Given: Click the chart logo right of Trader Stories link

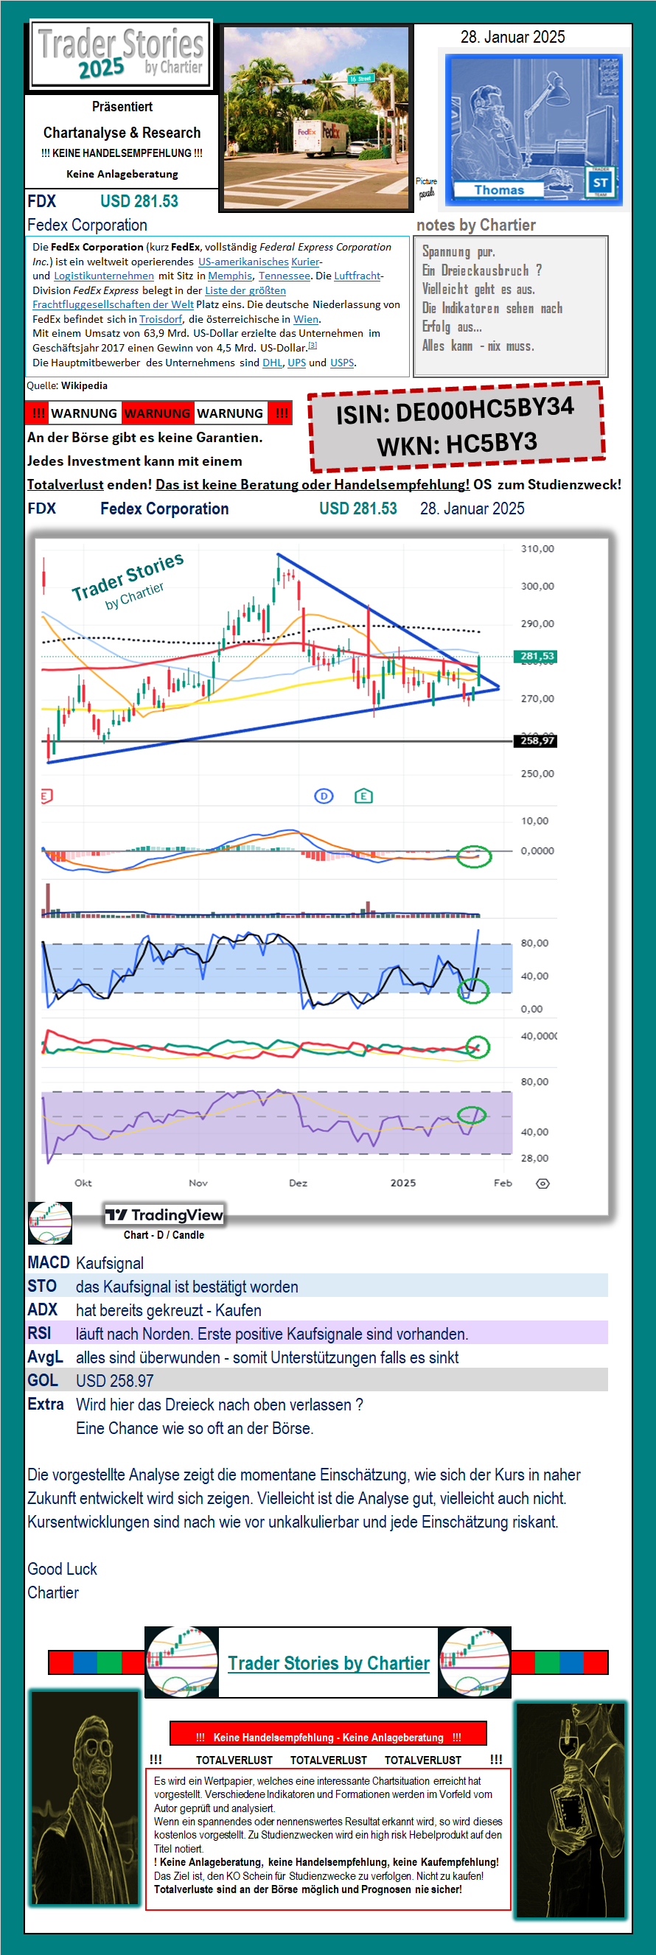Looking at the screenshot, I should tap(475, 1662).
